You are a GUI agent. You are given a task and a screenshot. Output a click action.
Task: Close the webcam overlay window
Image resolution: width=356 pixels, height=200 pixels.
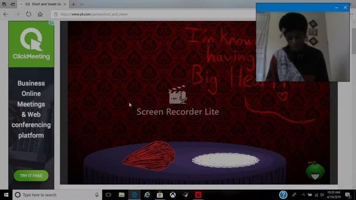tap(345, 7)
